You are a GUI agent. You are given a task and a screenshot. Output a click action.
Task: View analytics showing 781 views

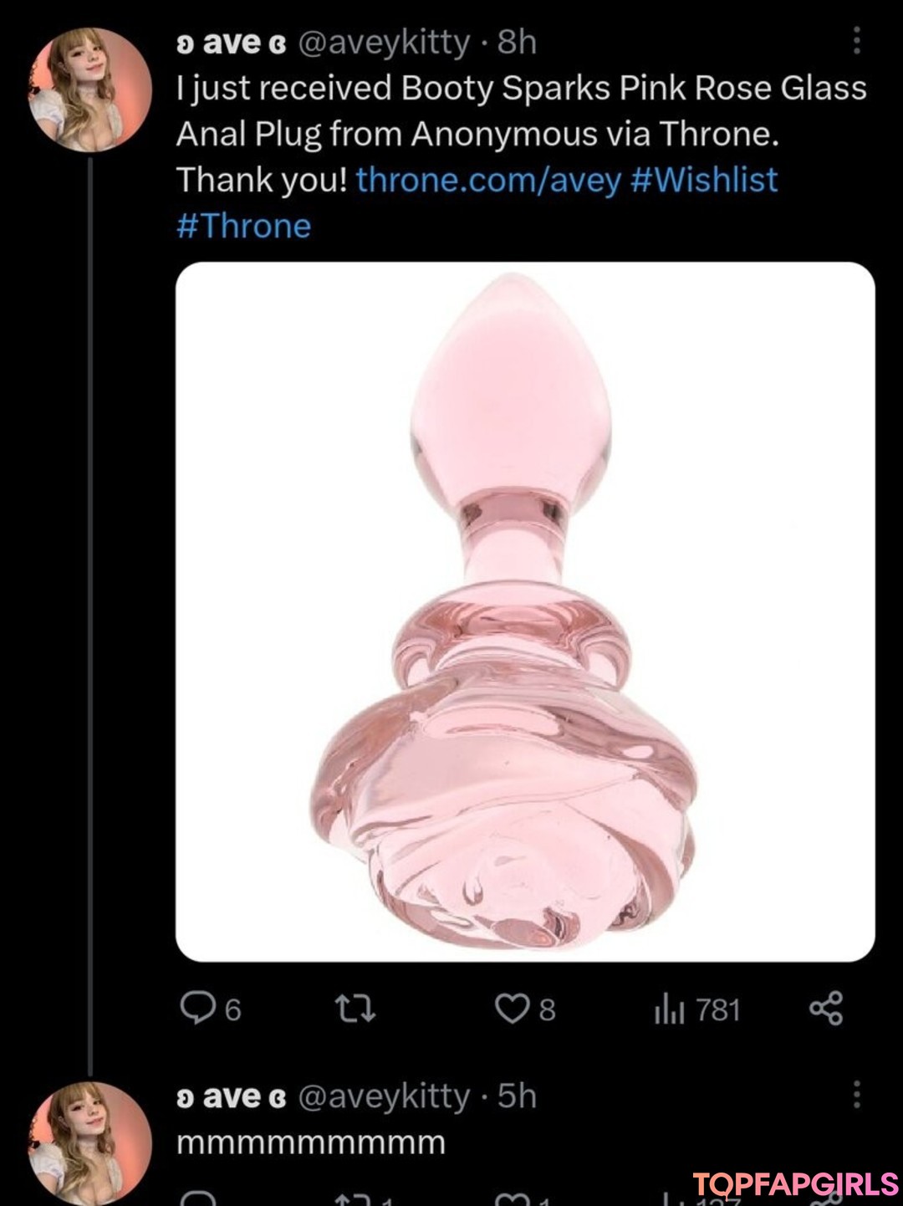[x=669, y=1009]
